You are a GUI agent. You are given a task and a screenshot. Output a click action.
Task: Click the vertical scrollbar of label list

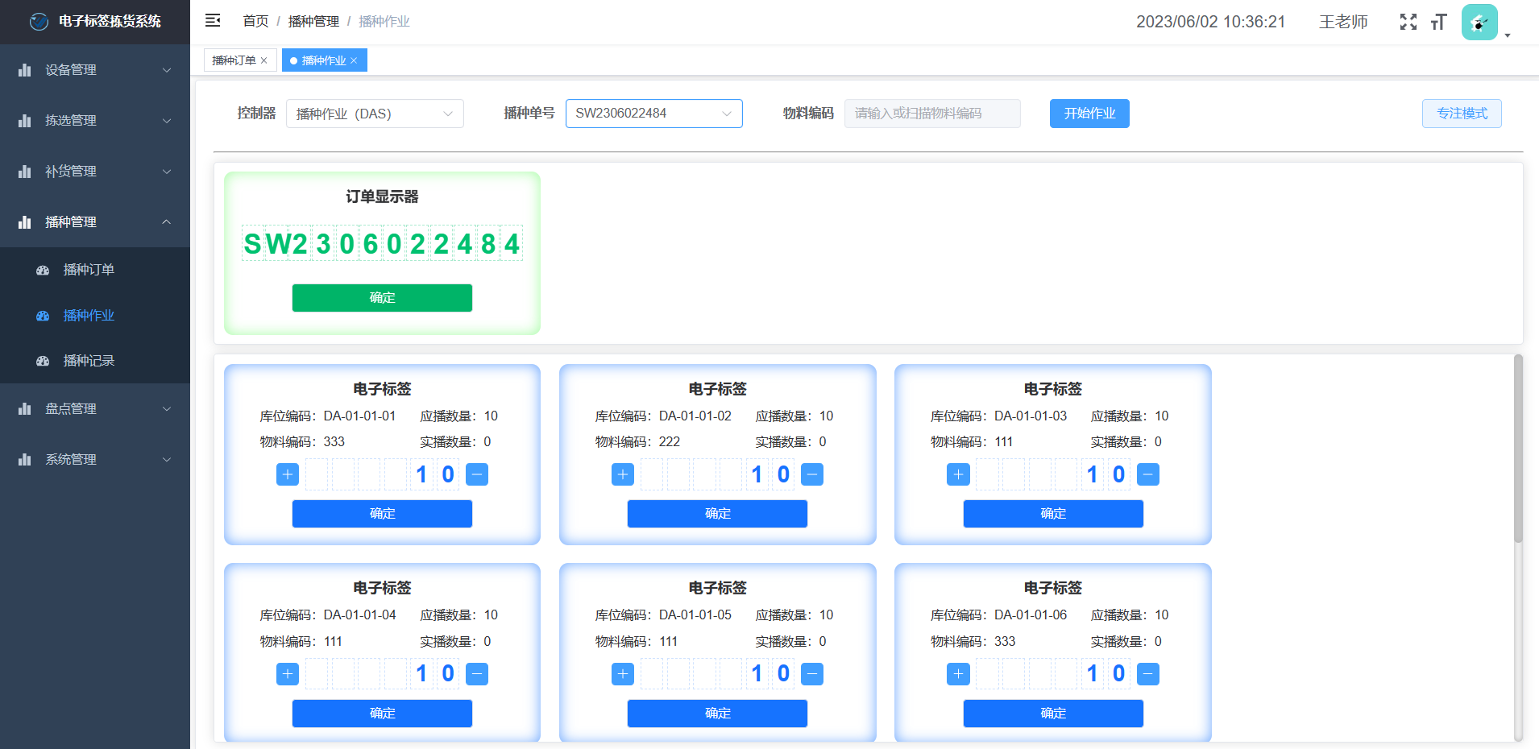tap(1518, 451)
